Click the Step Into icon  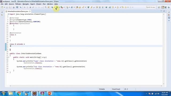point(36,7)
